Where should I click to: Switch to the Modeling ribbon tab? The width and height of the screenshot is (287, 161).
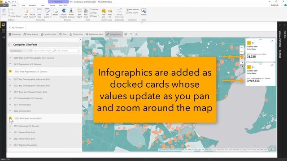pyautogui.click(x=32, y=5)
